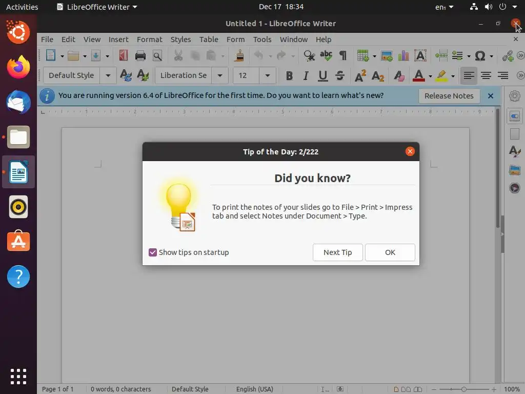Click the Insert Table icon
525x394 pixels.
tap(363, 55)
